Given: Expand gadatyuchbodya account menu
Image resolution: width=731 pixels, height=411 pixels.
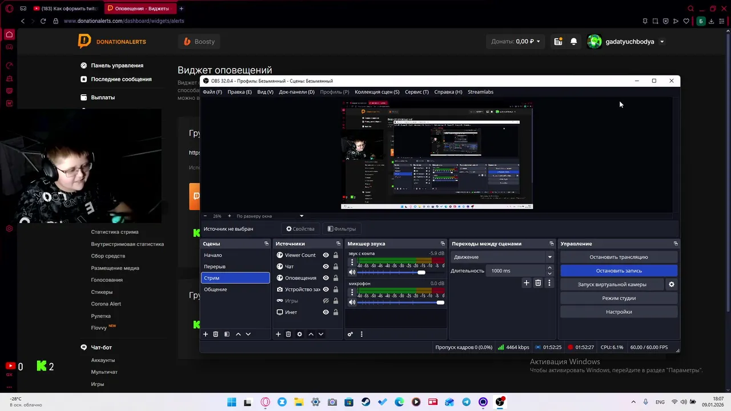Looking at the screenshot, I should pyautogui.click(x=662, y=42).
